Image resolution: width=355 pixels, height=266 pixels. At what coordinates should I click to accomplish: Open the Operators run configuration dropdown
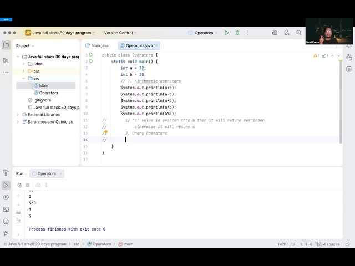point(203,33)
